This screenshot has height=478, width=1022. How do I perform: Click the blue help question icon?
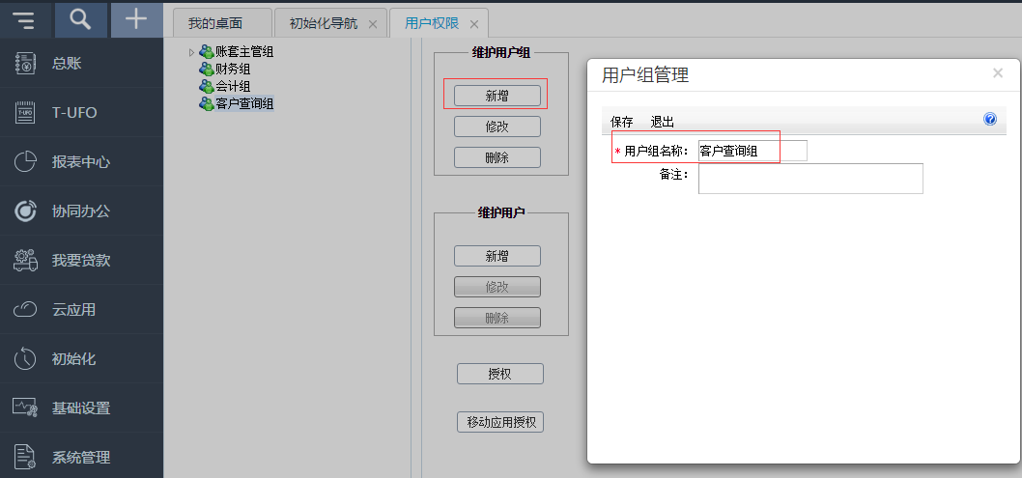[x=989, y=120]
